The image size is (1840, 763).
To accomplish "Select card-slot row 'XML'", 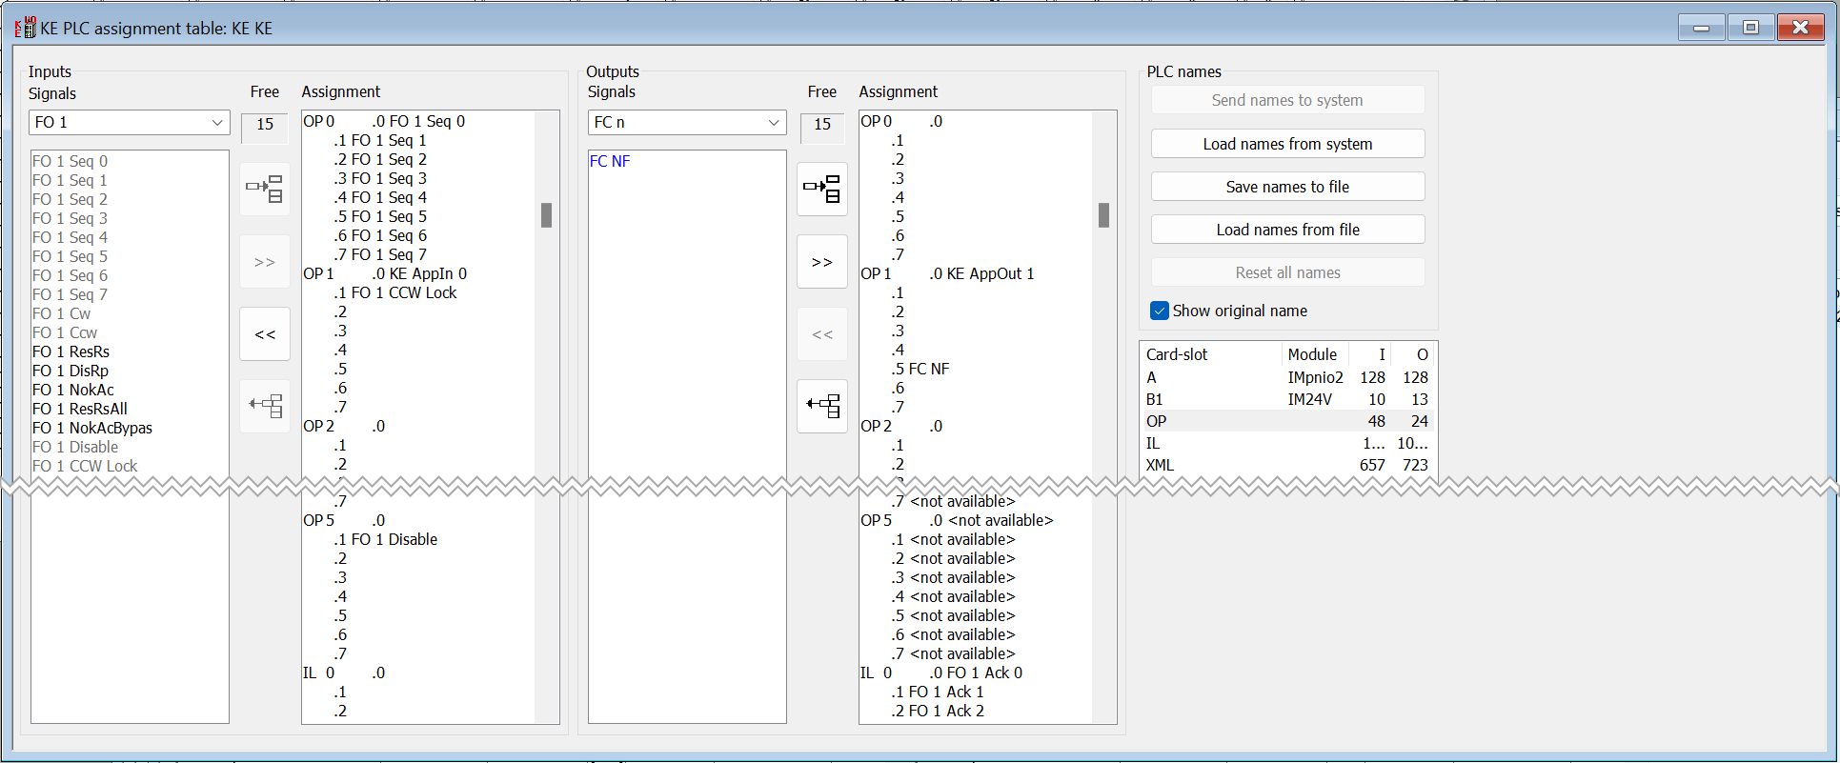I will pos(1288,465).
